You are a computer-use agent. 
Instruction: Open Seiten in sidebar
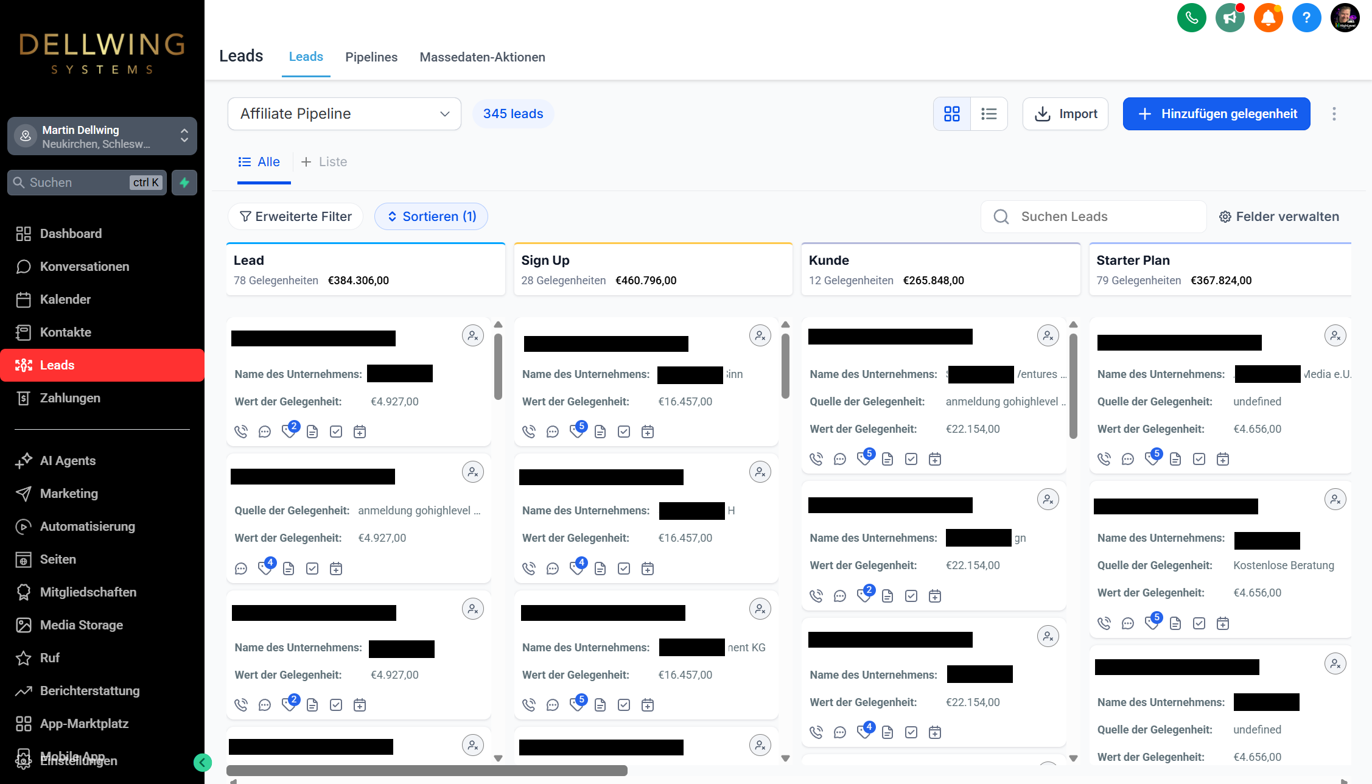(x=102, y=559)
